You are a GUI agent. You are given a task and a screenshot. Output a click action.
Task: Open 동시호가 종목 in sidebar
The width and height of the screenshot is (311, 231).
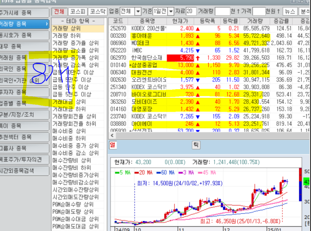[x=24, y=35]
